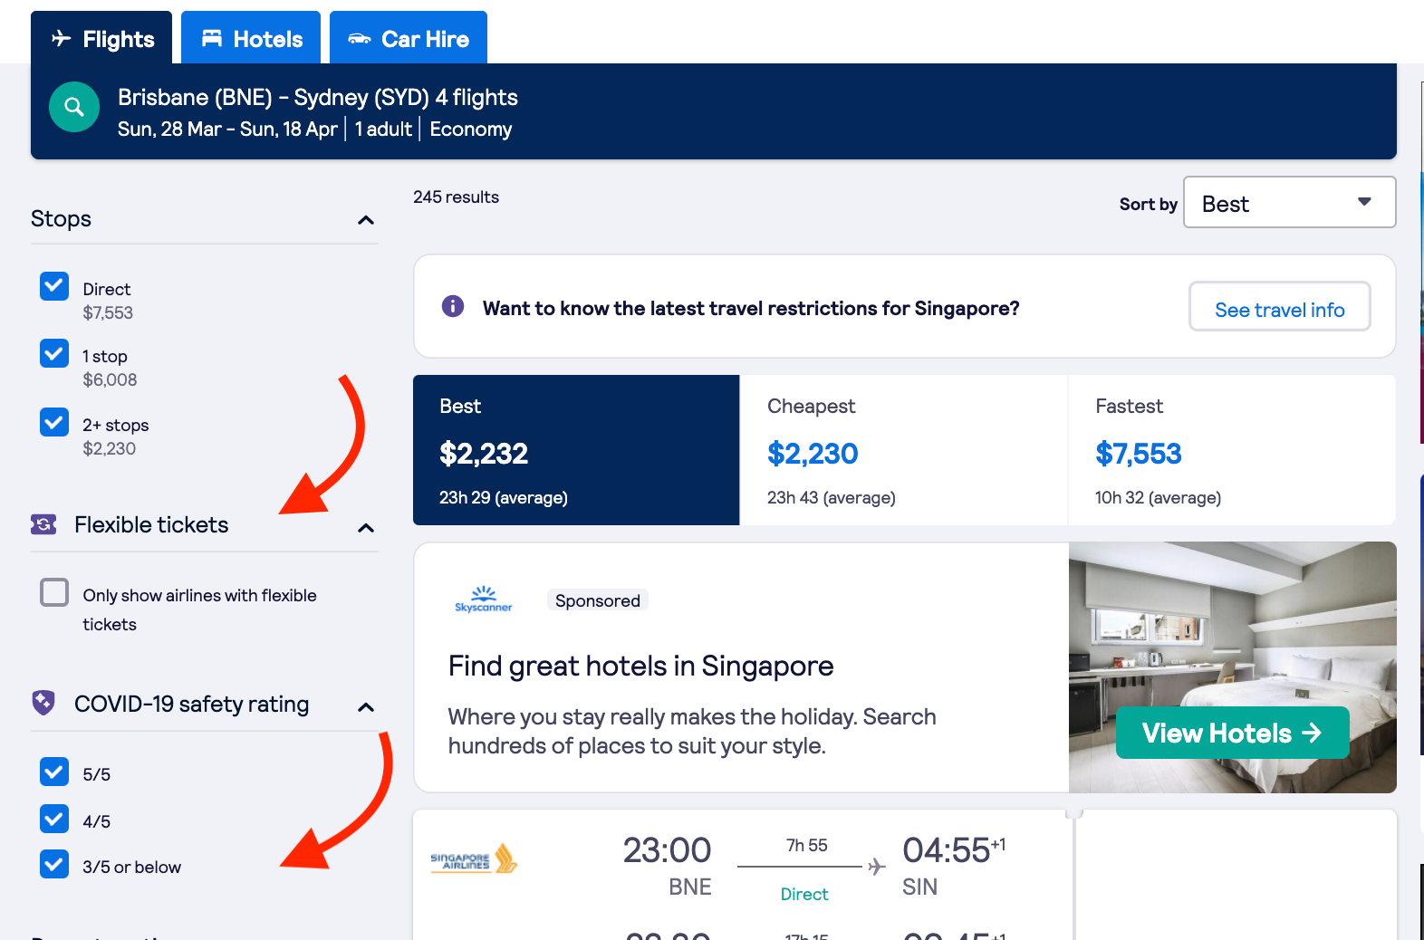This screenshot has height=940, width=1424.
Task: Uncheck the 3/5 or below checkbox
Action: click(54, 864)
